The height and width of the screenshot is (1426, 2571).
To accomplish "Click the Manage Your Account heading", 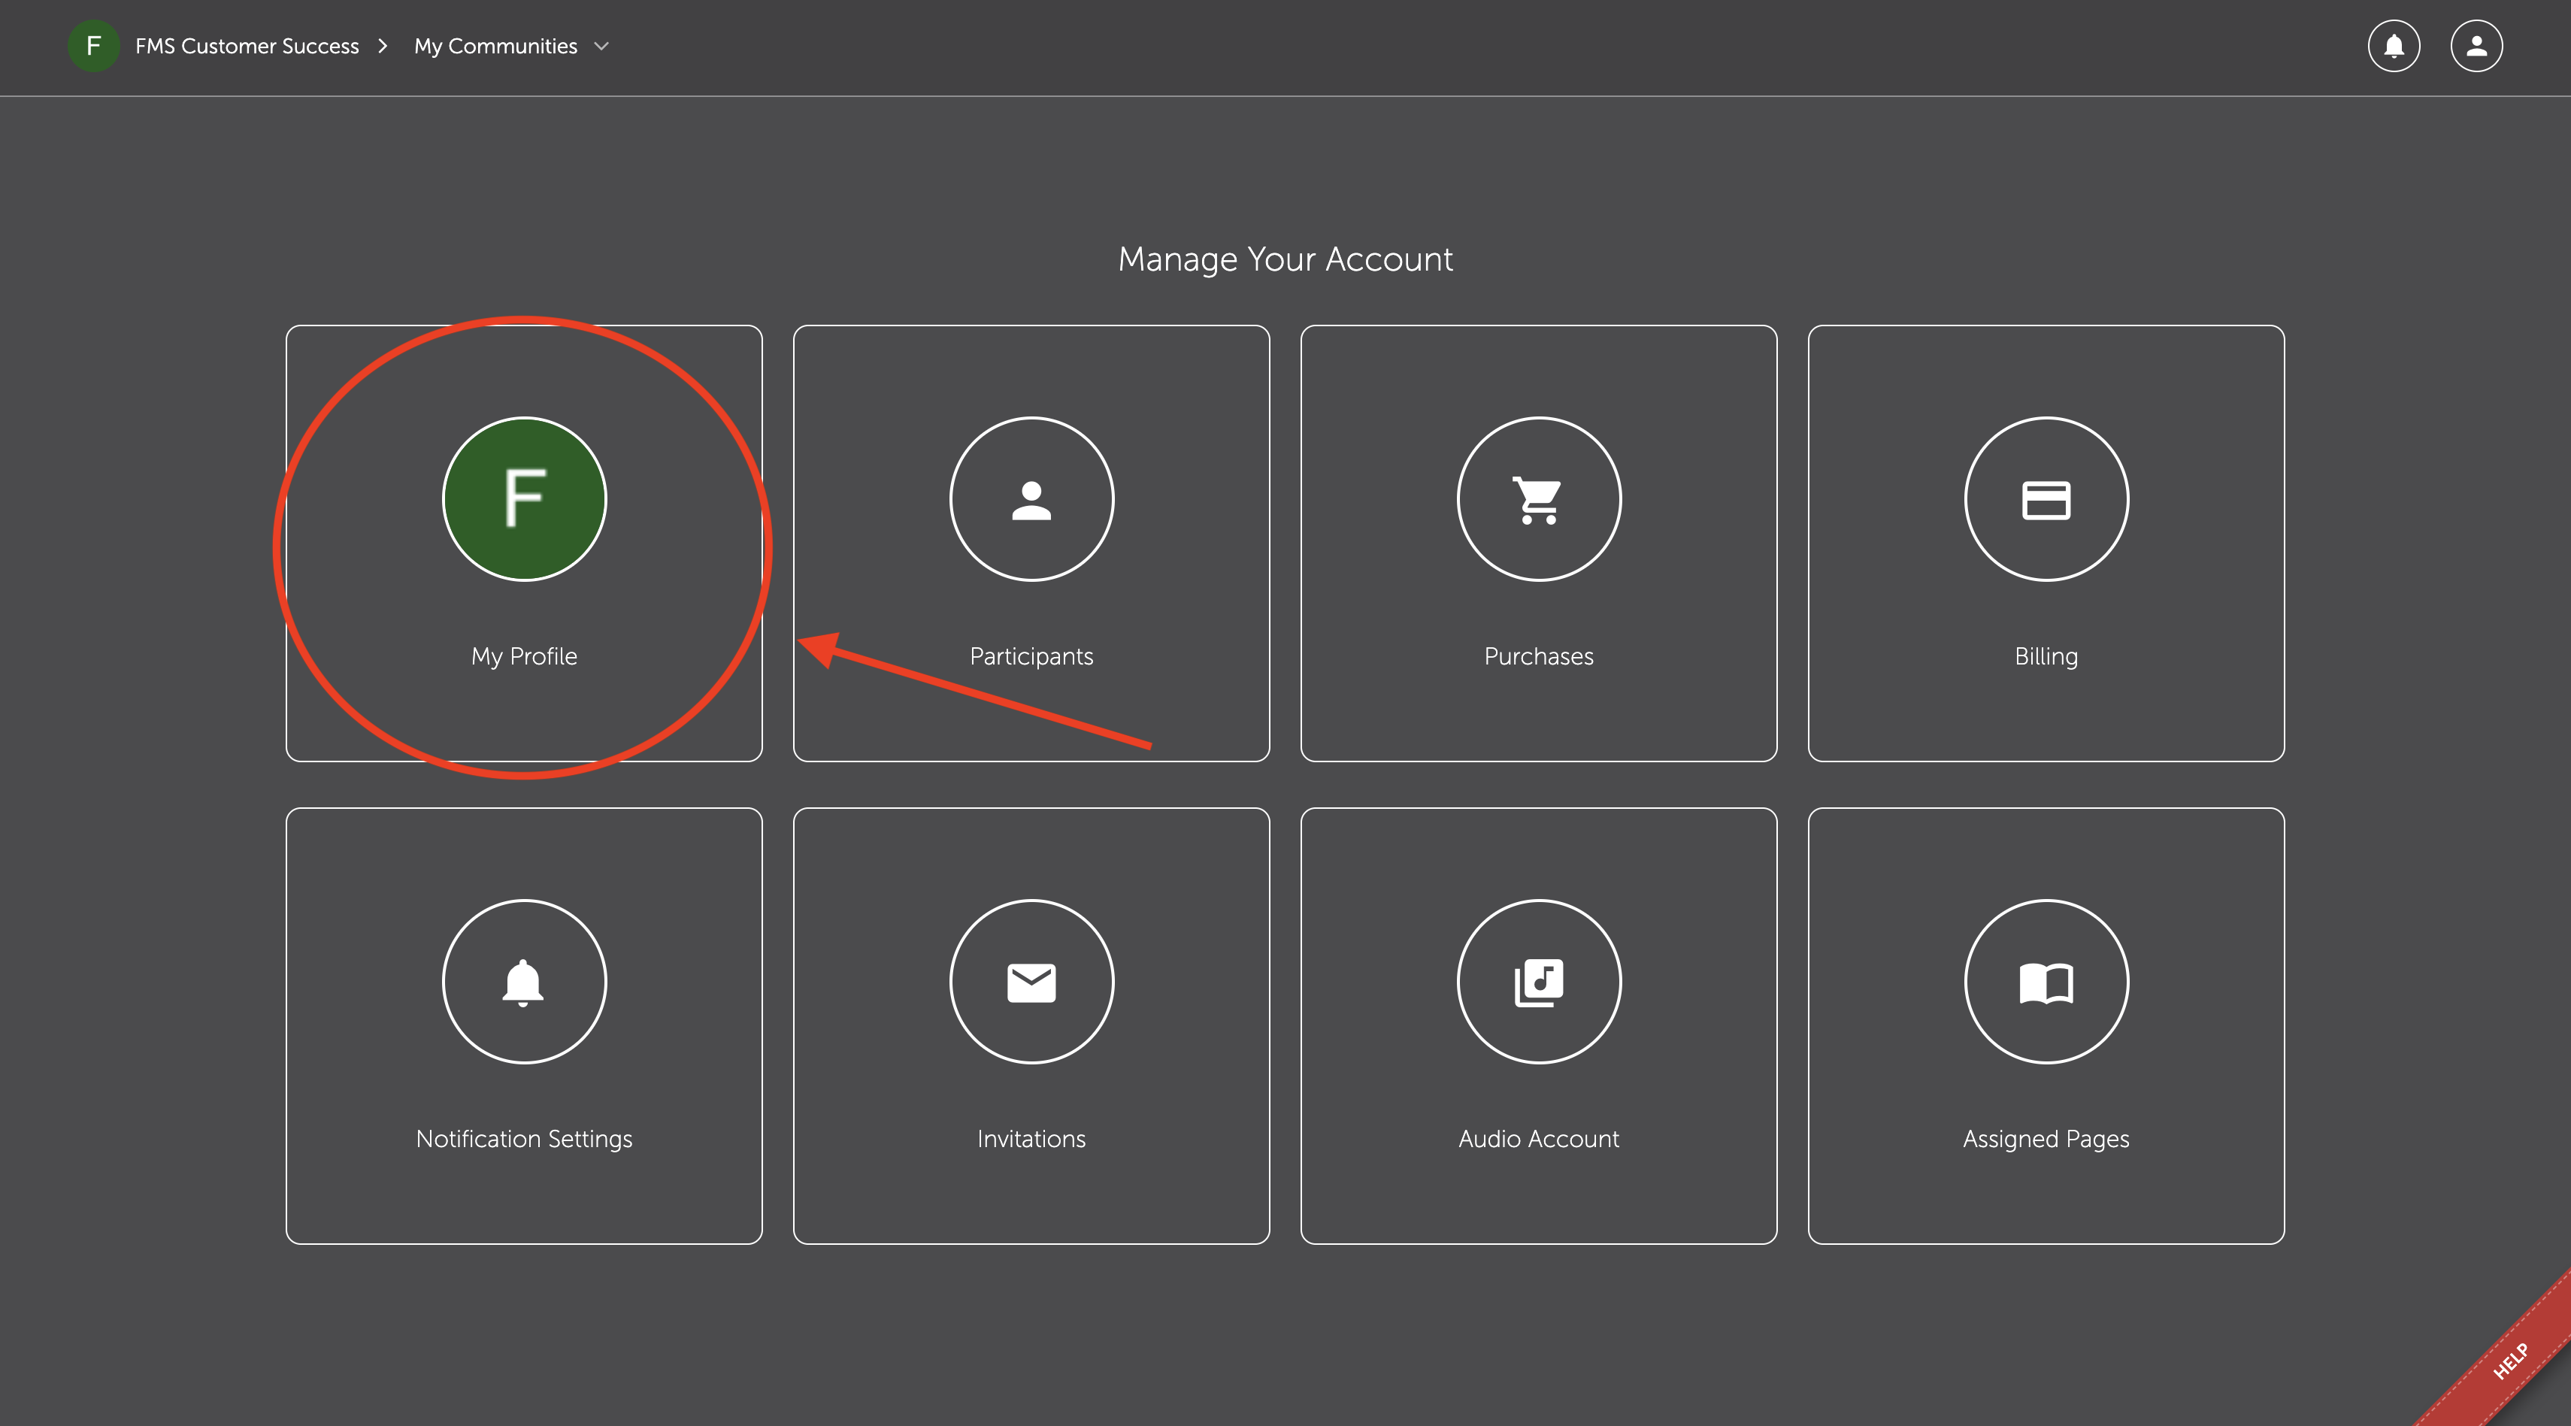I will [1285, 259].
